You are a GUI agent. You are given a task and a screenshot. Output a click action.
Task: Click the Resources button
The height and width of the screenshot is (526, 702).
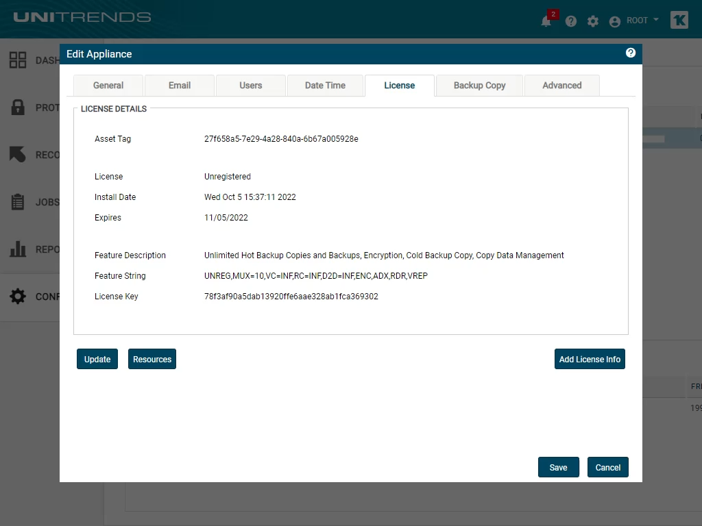(x=152, y=359)
